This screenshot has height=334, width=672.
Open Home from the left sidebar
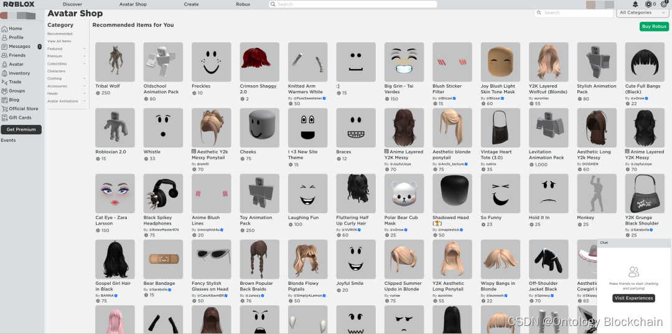click(x=12, y=29)
